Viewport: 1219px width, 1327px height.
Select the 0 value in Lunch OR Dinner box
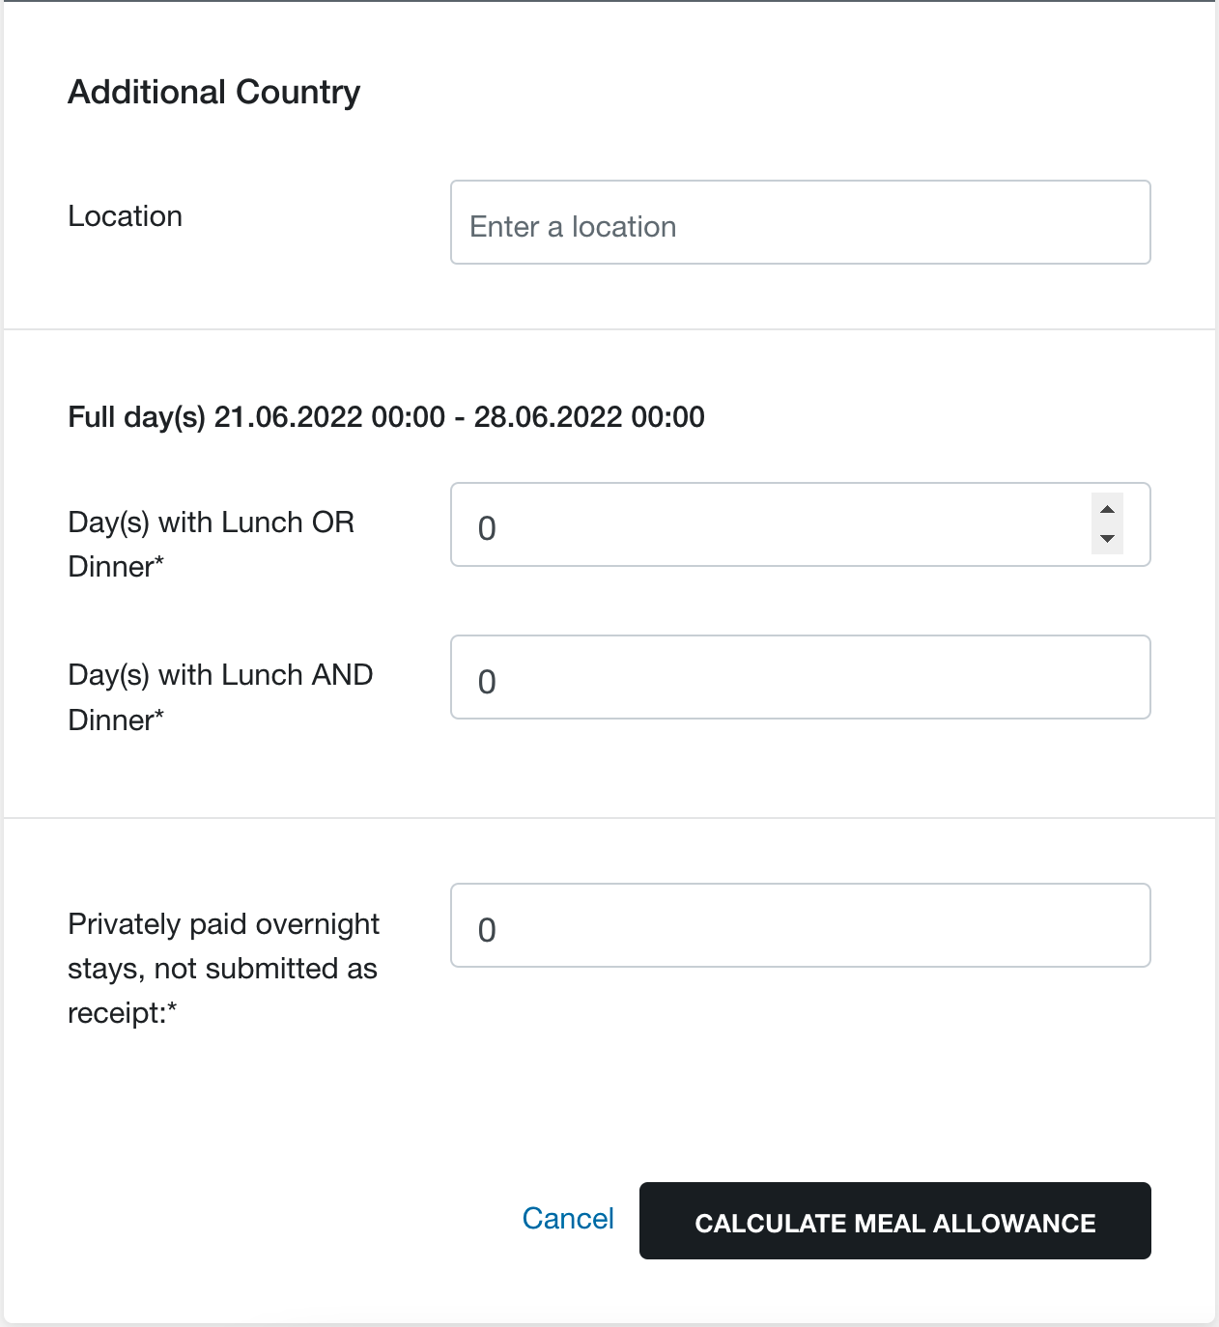coord(487,528)
